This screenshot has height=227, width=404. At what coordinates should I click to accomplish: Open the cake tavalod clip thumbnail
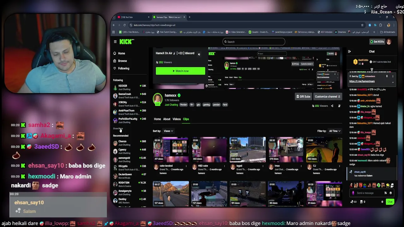click(x=171, y=149)
